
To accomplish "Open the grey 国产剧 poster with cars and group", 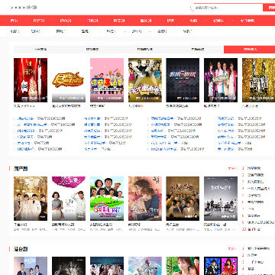I will 221,199.
